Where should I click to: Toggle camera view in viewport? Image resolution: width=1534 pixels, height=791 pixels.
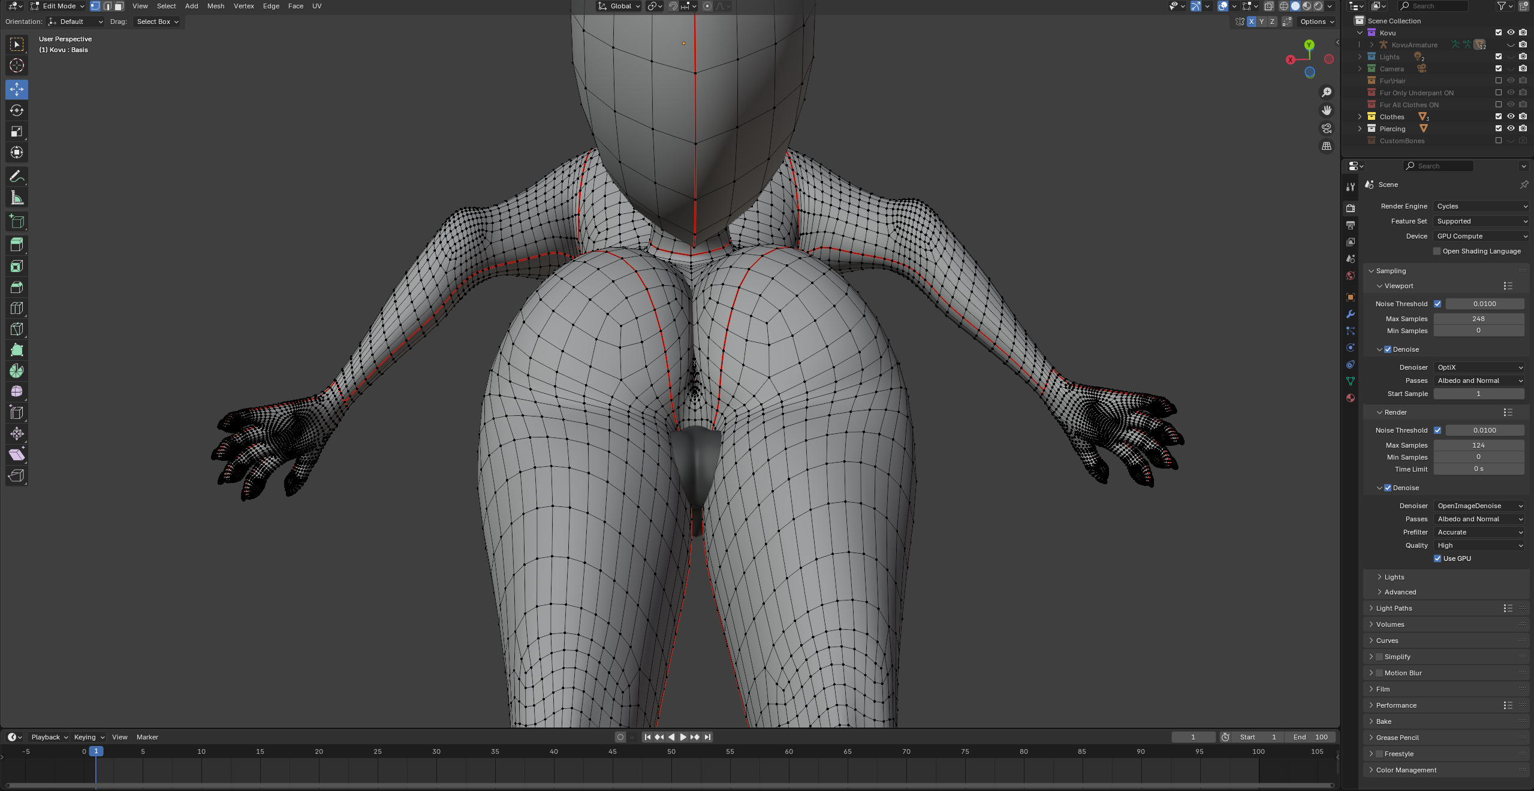pos(1327,128)
